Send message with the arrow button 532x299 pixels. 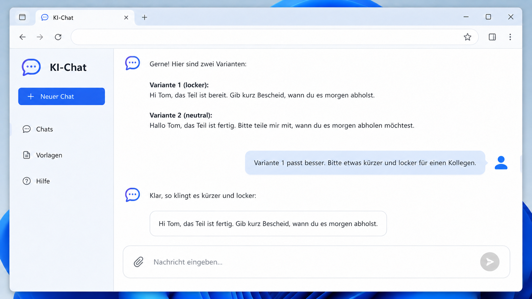coord(490,262)
